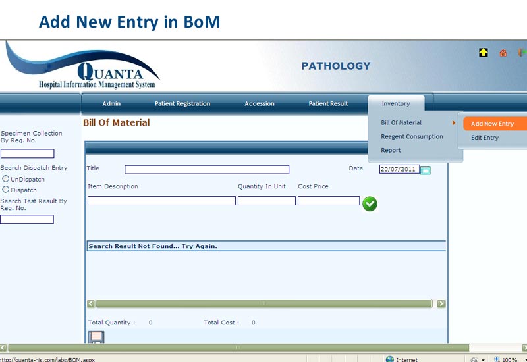The image size is (527, 362).
Task: Focus the Title input field
Action: (207, 169)
